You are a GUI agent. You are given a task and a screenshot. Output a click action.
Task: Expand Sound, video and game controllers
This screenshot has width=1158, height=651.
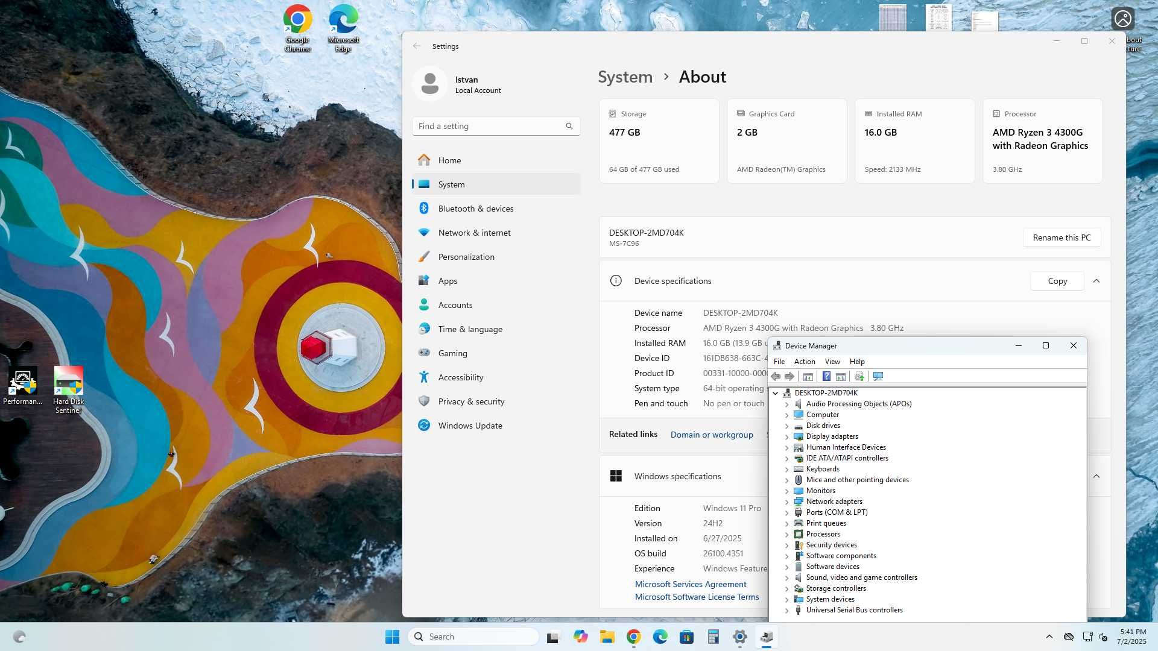coord(786,578)
